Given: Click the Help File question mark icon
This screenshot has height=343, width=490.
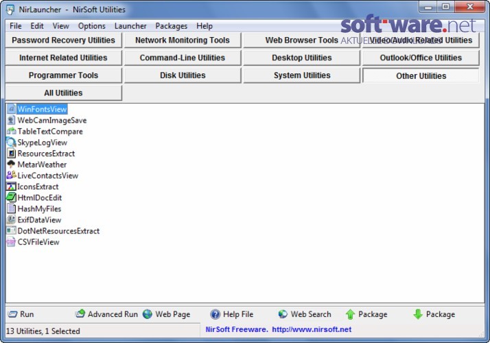Looking at the screenshot, I should point(215,314).
